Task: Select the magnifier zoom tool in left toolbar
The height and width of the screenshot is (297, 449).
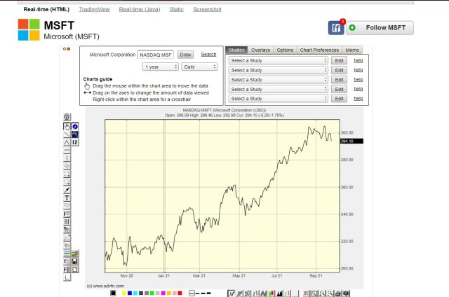Action: click(x=67, y=182)
